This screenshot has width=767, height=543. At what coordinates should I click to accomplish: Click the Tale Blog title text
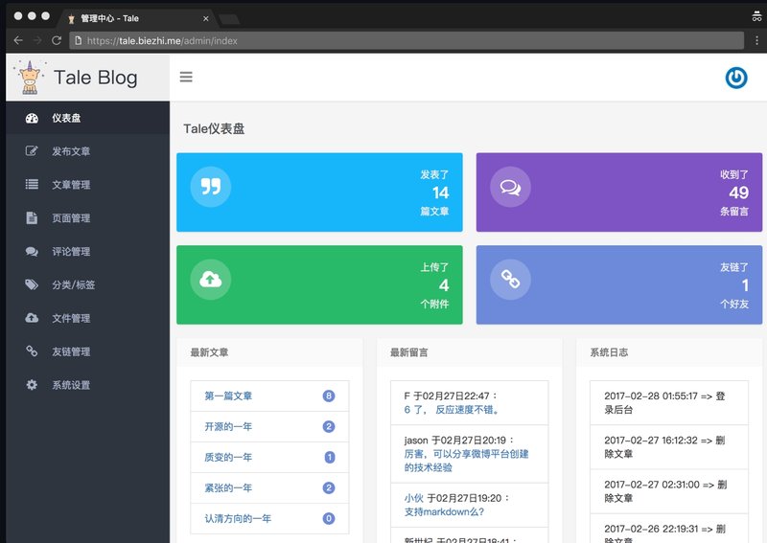pos(95,78)
